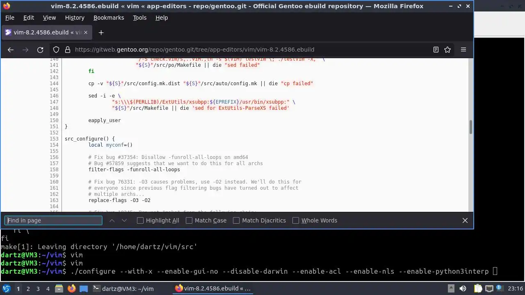
Task: Select the vim-8.2.4586.ebuild browser tab
Action: point(46,32)
